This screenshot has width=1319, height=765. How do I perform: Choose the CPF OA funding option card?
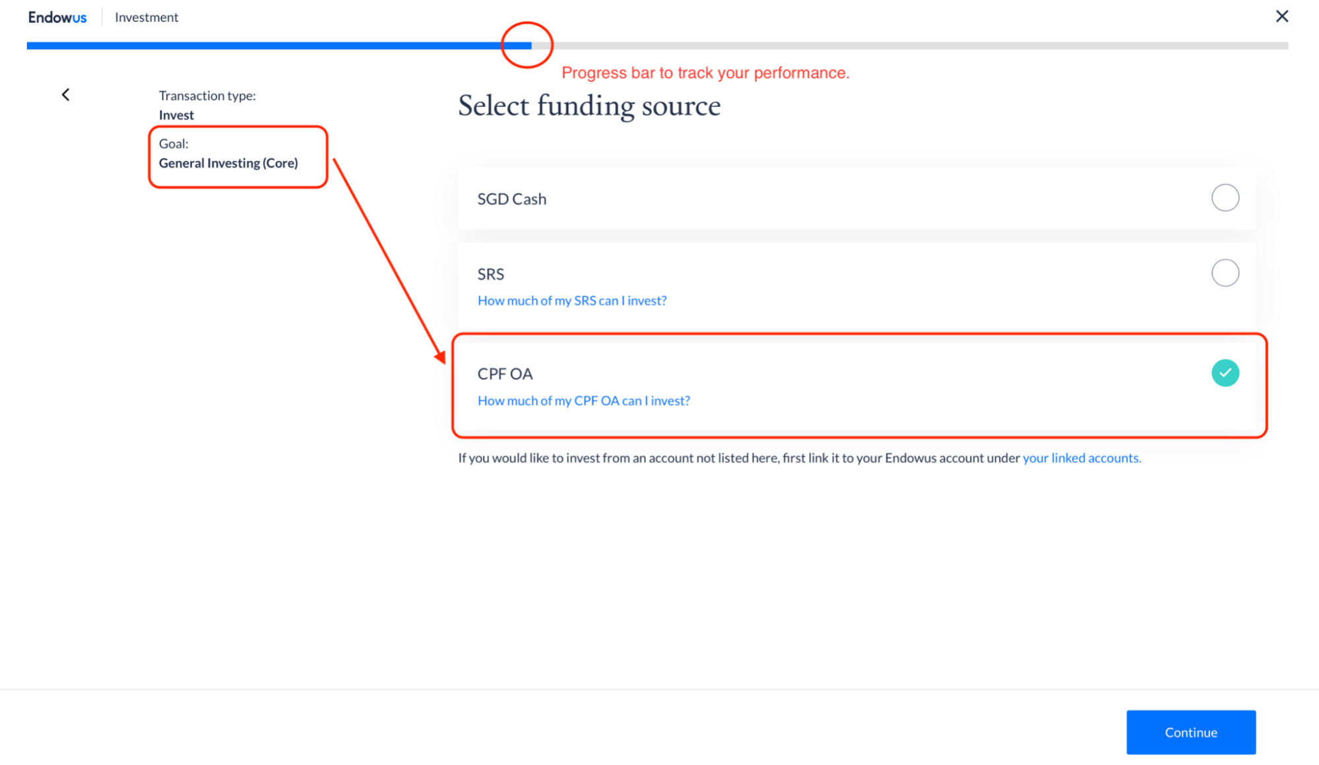(x=856, y=386)
